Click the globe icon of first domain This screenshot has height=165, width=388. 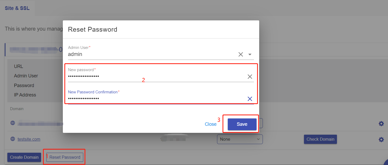(x=13, y=123)
